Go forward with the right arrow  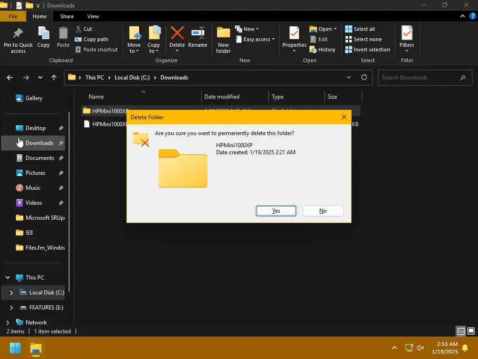click(26, 78)
